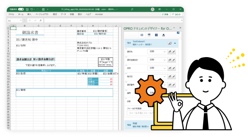Select the table layout tab icon in OPRO pane
Viewport: 248px width, 137px height.
click(x=149, y=35)
